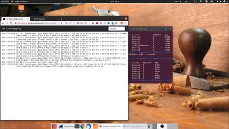Switch to the tail -f /var/log/syslog tab

click(x=16, y=19)
